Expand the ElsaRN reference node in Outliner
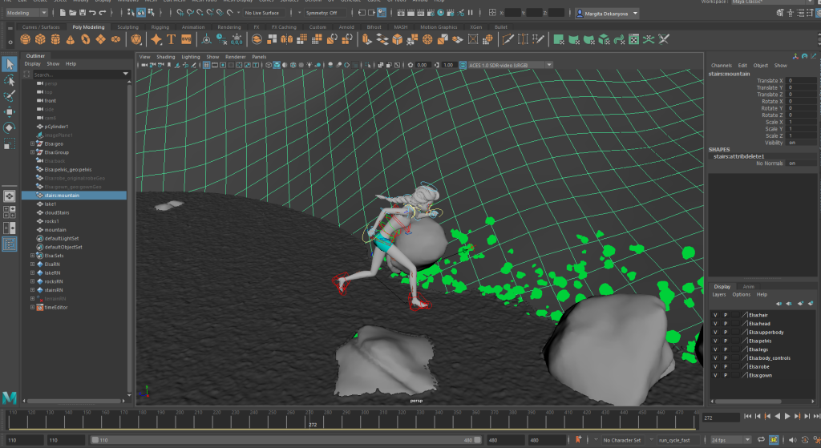This screenshot has height=448, width=821. [x=32, y=264]
